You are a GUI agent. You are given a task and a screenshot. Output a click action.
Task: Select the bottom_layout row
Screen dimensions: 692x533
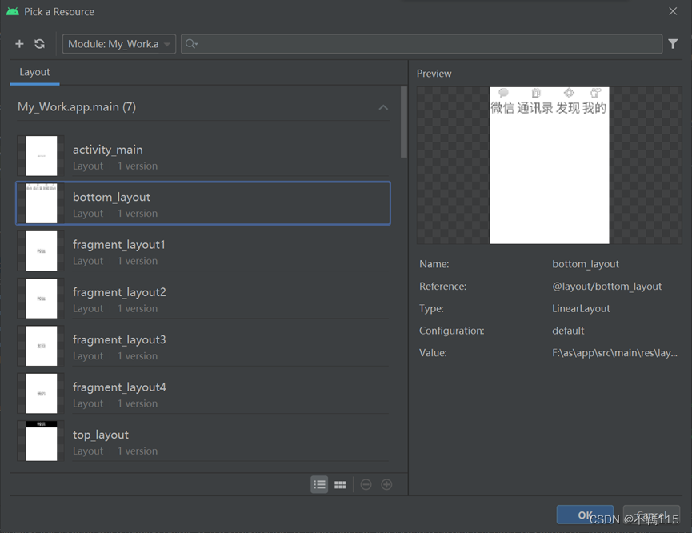(x=203, y=203)
